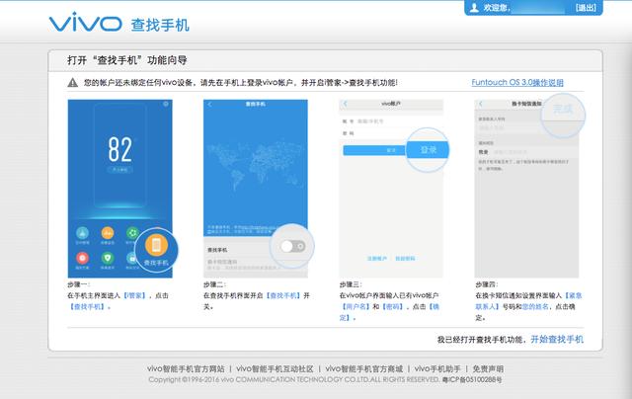Click the warning triangle icon in the notice bar
632x399 pixels.
pyautogui.click(x=72, y=83)
